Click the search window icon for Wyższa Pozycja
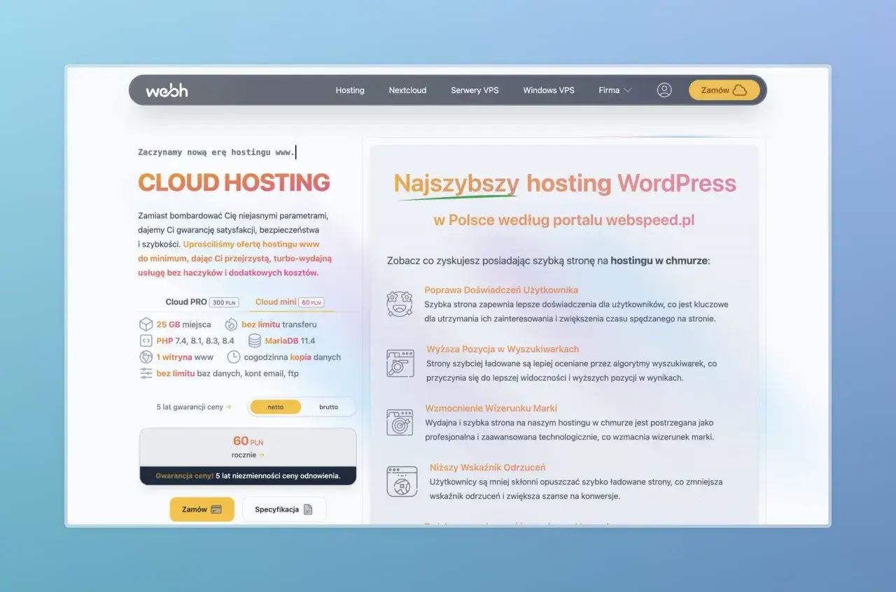The image size is (896, 592). tap(400, 363)
